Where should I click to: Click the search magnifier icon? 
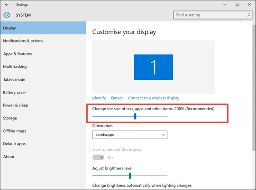(248, 15)
